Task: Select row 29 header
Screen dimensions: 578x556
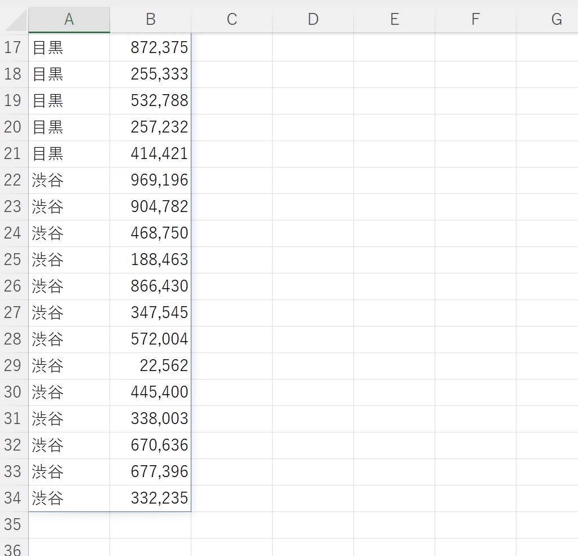Action: [13, 365]
